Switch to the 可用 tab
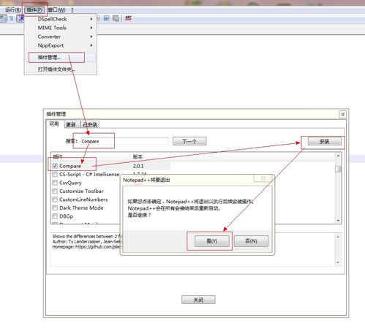This screenshot has height=331, width=365. click(54, 124)
